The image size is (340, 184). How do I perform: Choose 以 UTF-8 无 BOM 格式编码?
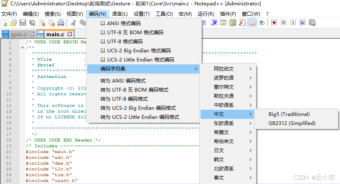[x=143, y=33]
